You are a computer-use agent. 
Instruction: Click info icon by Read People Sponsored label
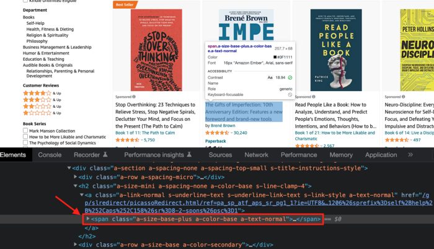pyautogui.click(x=314, y=97)
